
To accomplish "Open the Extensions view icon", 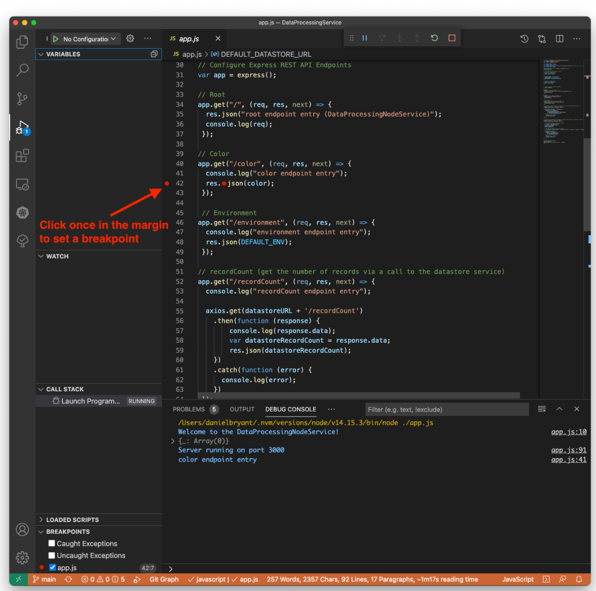I will pos(22,156).
